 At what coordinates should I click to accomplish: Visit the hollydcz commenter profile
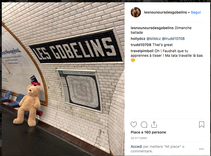coord(138,39)
